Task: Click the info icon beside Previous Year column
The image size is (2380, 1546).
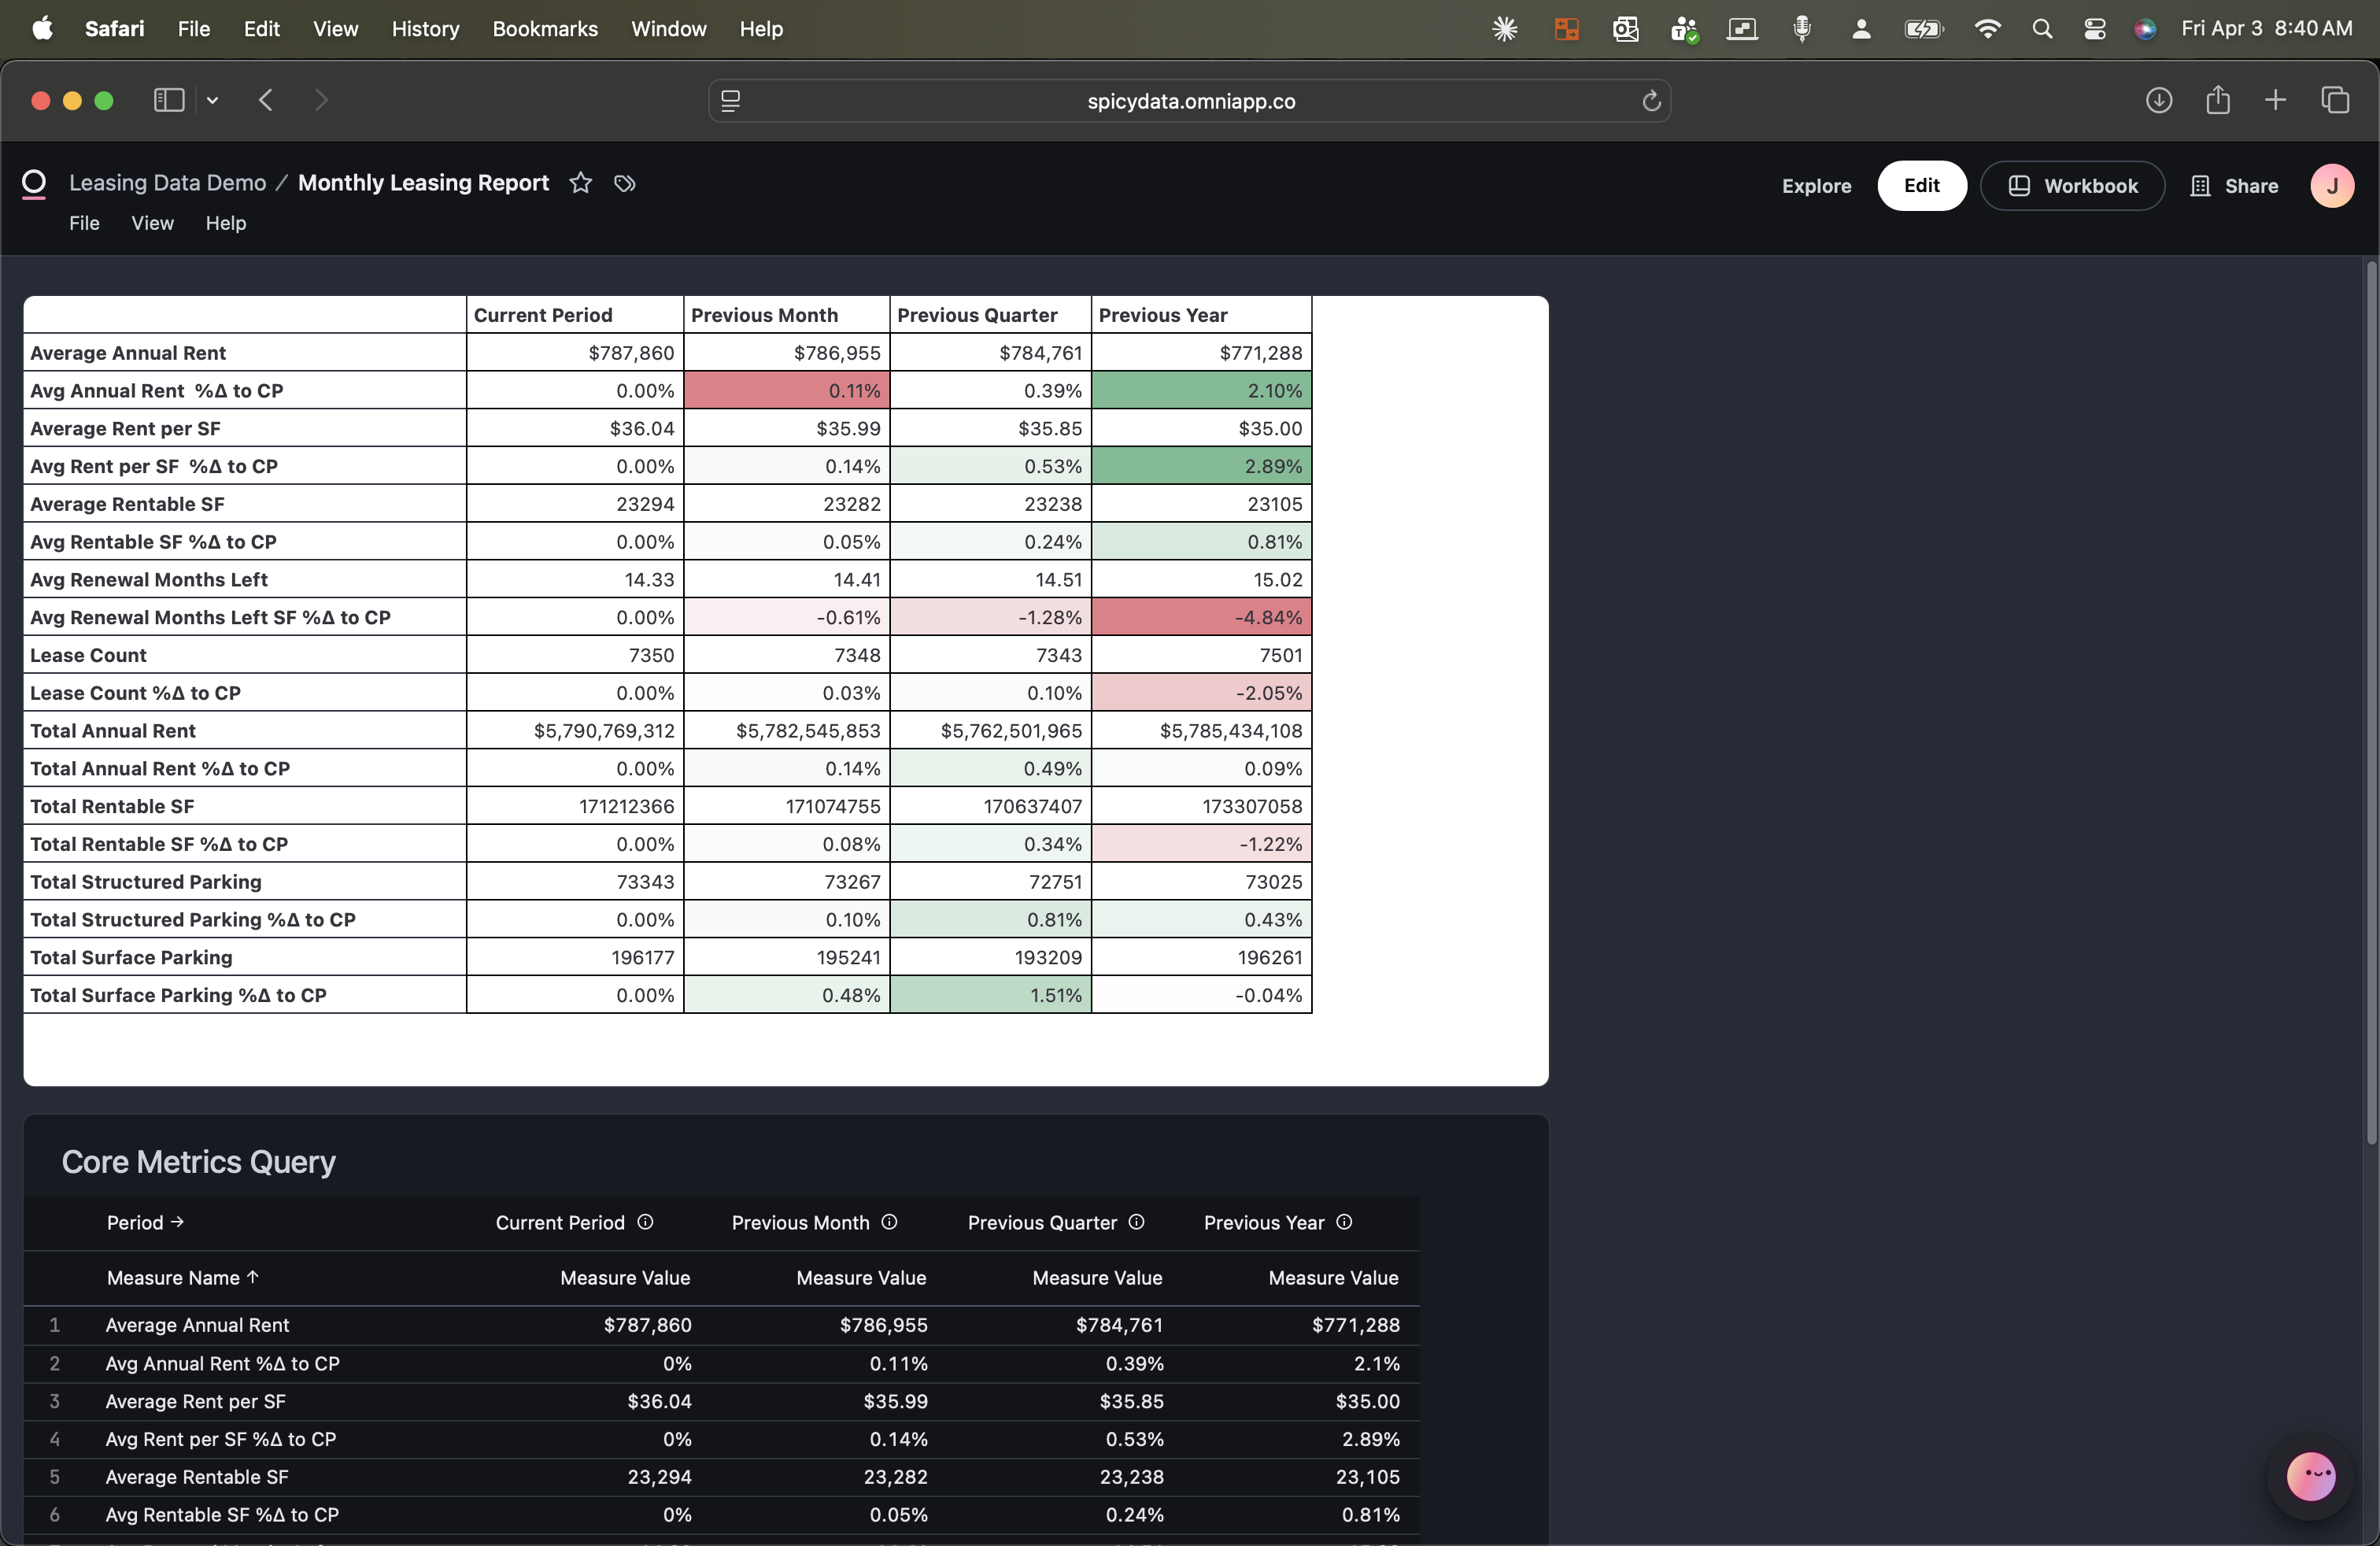Action: 1344,1222
